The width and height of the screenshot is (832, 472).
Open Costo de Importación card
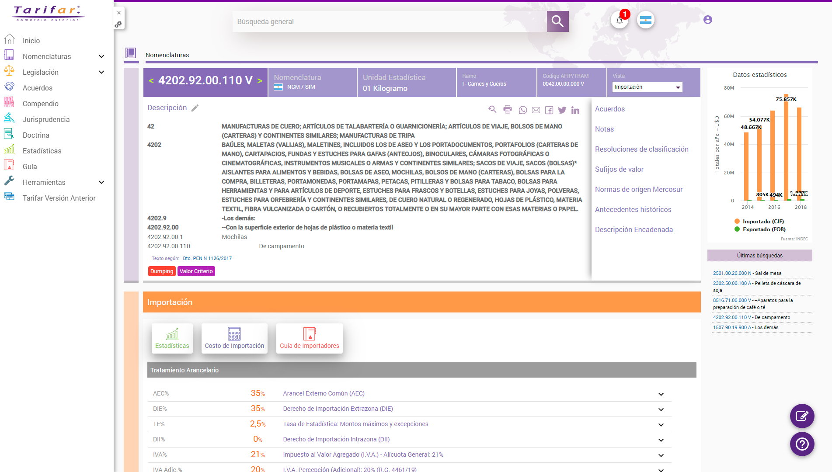(x=234, y=339)
